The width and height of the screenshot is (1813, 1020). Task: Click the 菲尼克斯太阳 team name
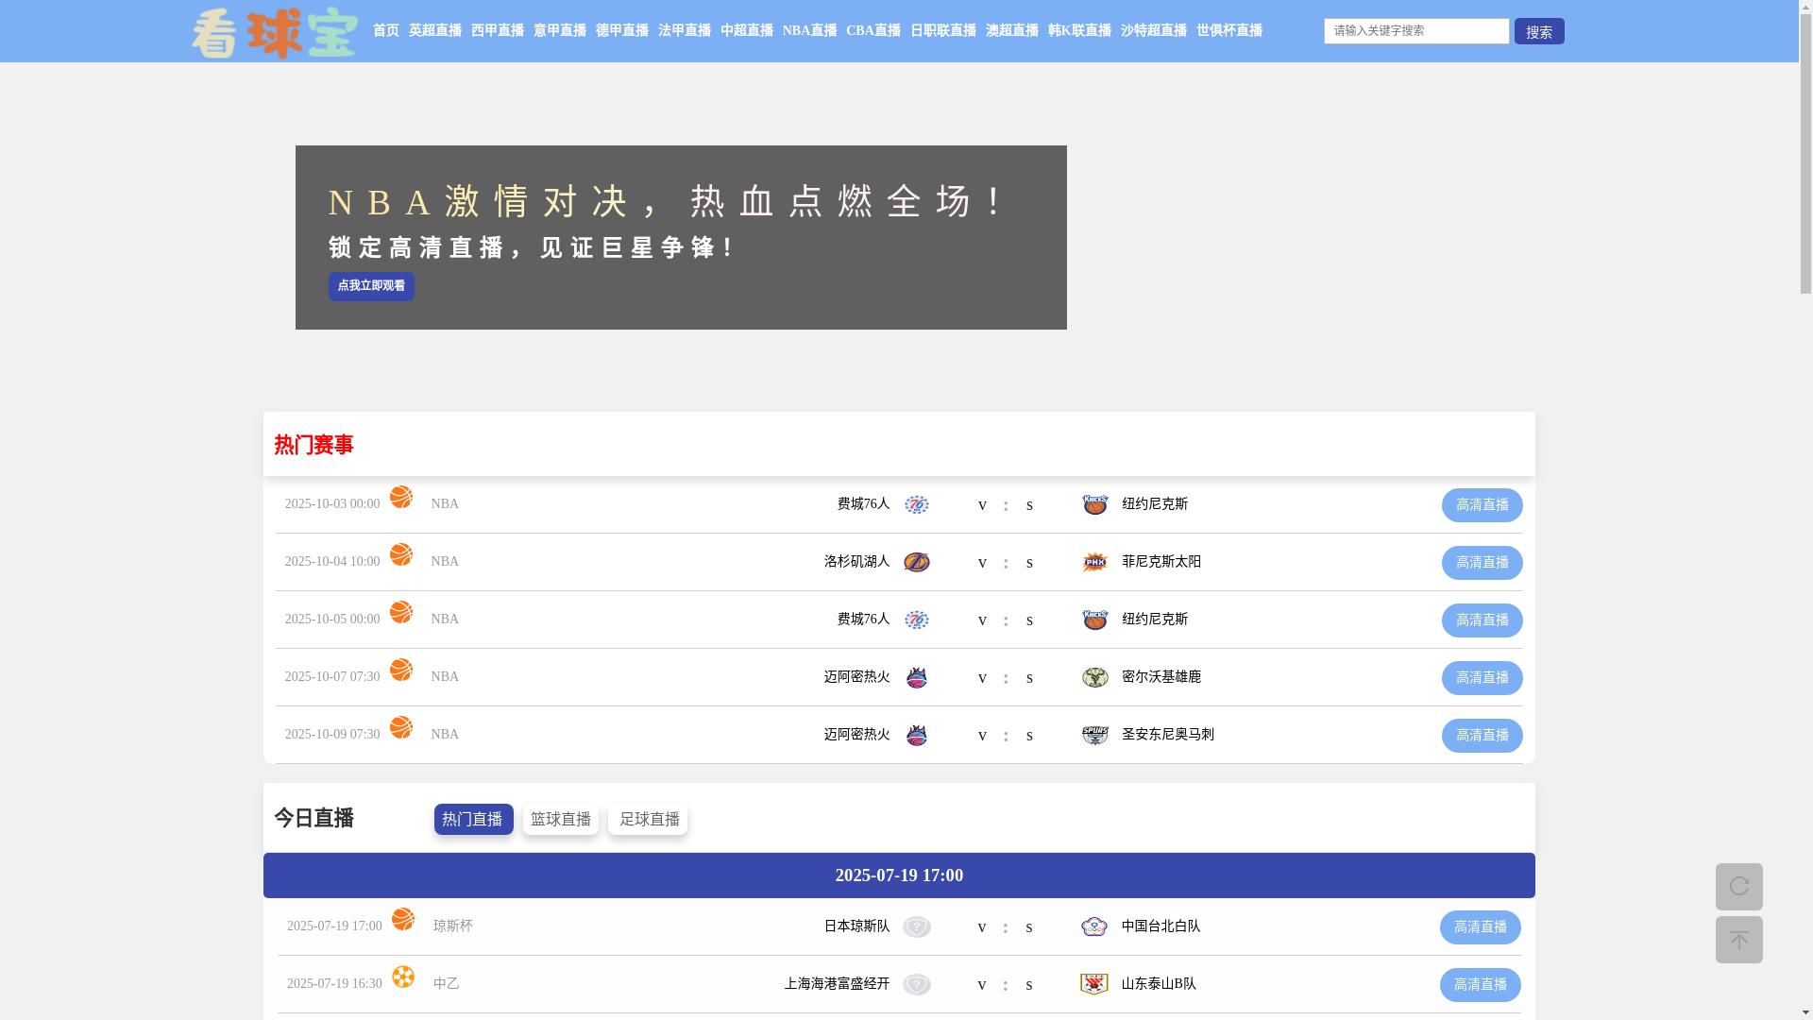(1161, 562)
